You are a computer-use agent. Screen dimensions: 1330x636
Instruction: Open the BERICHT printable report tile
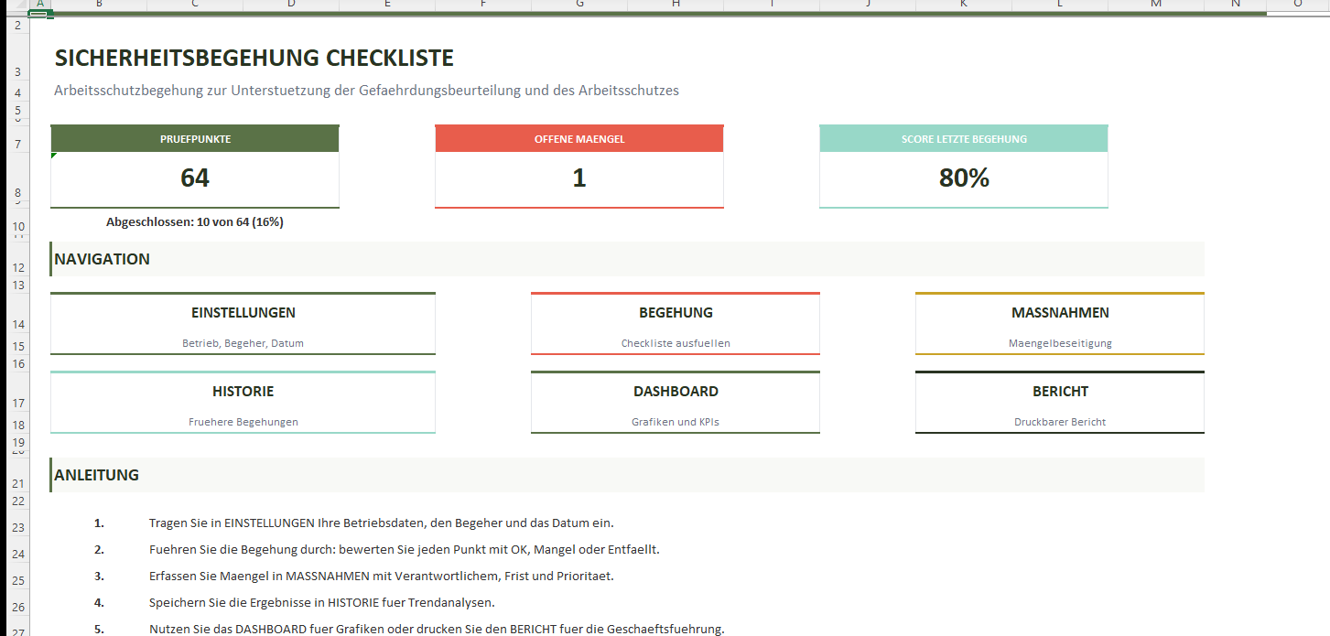pyautogui.click(x=1059, y=402)
